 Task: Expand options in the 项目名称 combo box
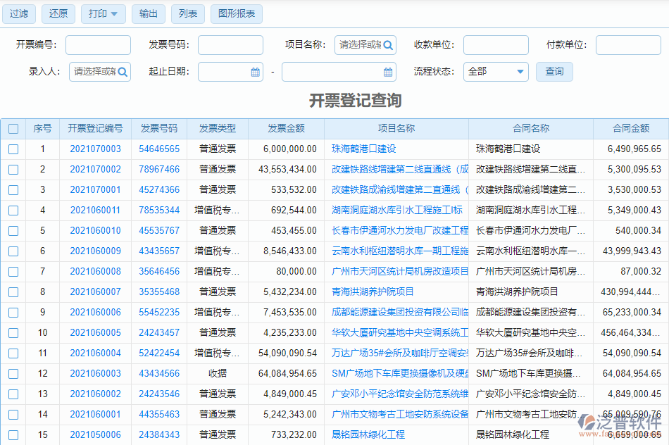click(x=359, y=44)
